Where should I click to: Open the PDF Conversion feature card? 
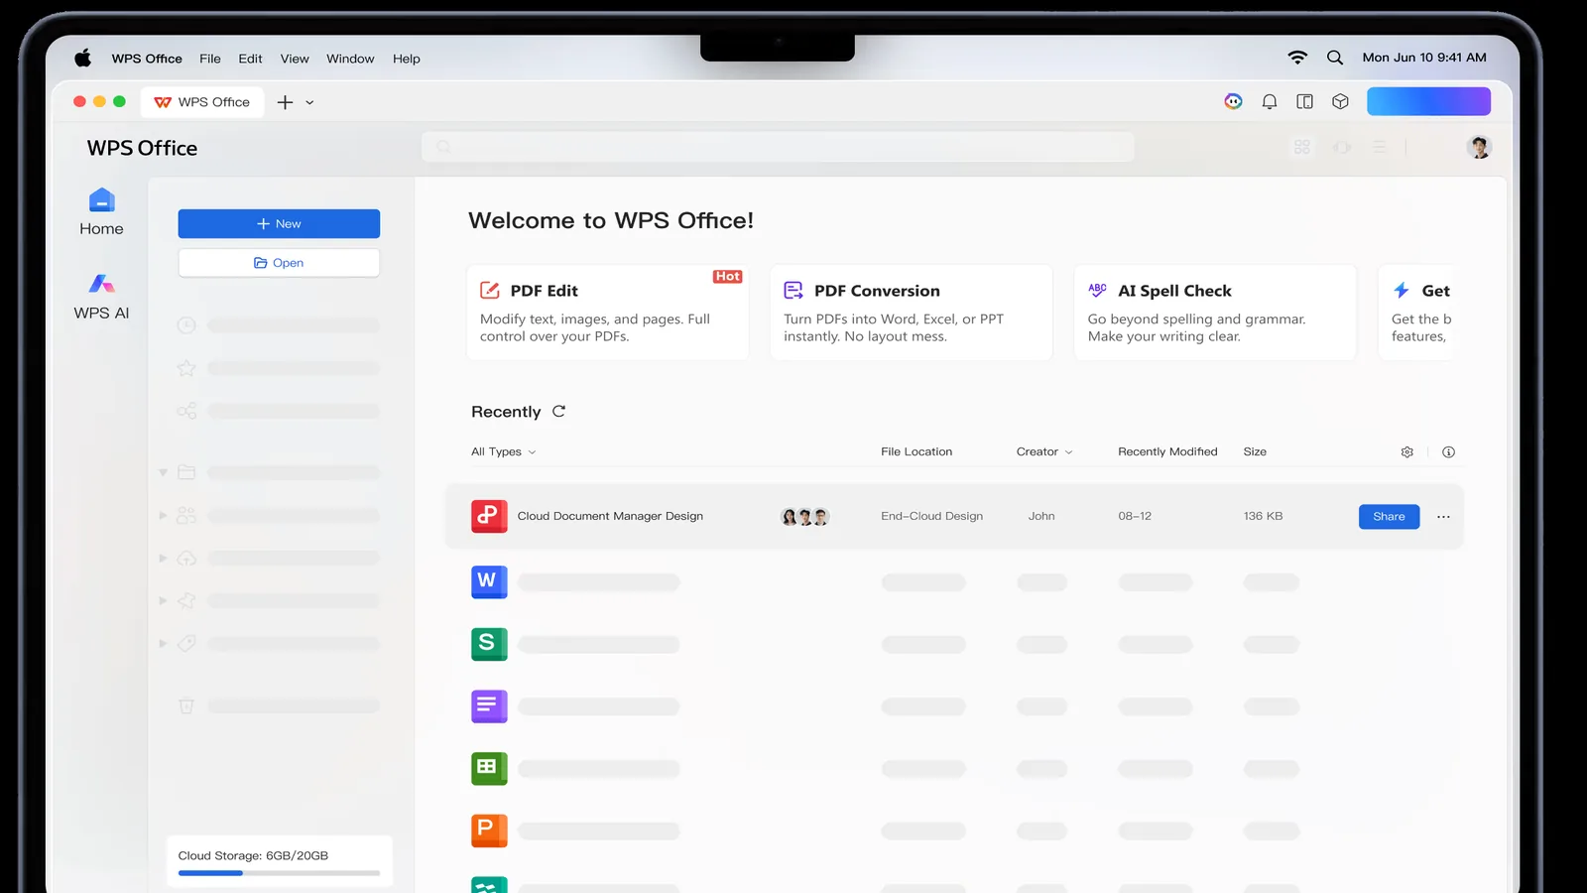pyautogui.click(x=912, y=312)
